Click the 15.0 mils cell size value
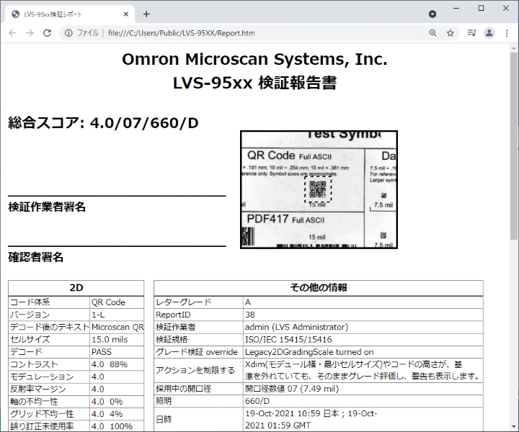This screenshot has height=432, width=519. 117,339
